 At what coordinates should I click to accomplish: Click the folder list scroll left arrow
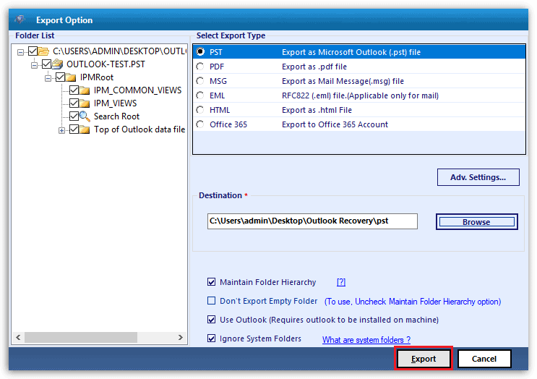18,338
